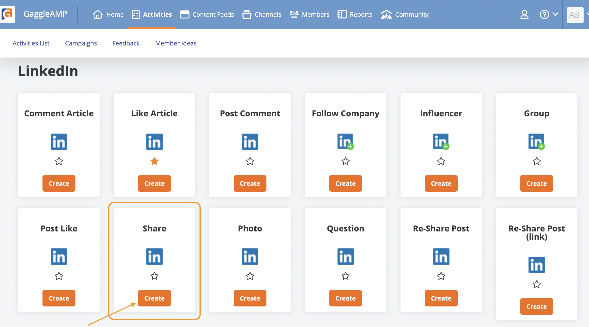The width and height of the screenshot is (589, 327).
Task: Create a Follow Company activity
Action: click(345, 183)
